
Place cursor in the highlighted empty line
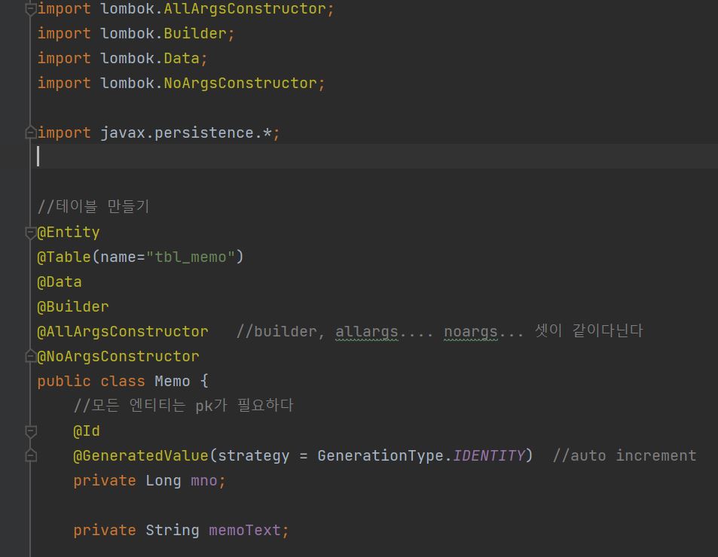tap(375, 156)
